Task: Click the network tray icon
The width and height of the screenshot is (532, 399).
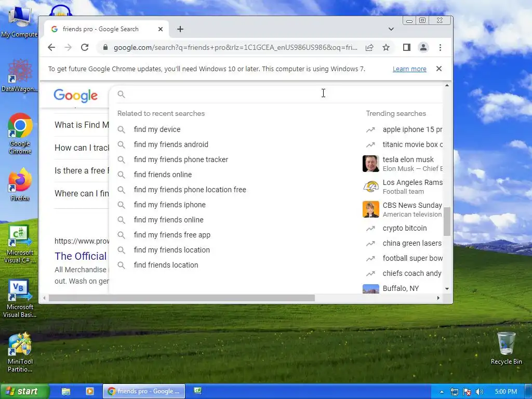Action: coord(454,392)
